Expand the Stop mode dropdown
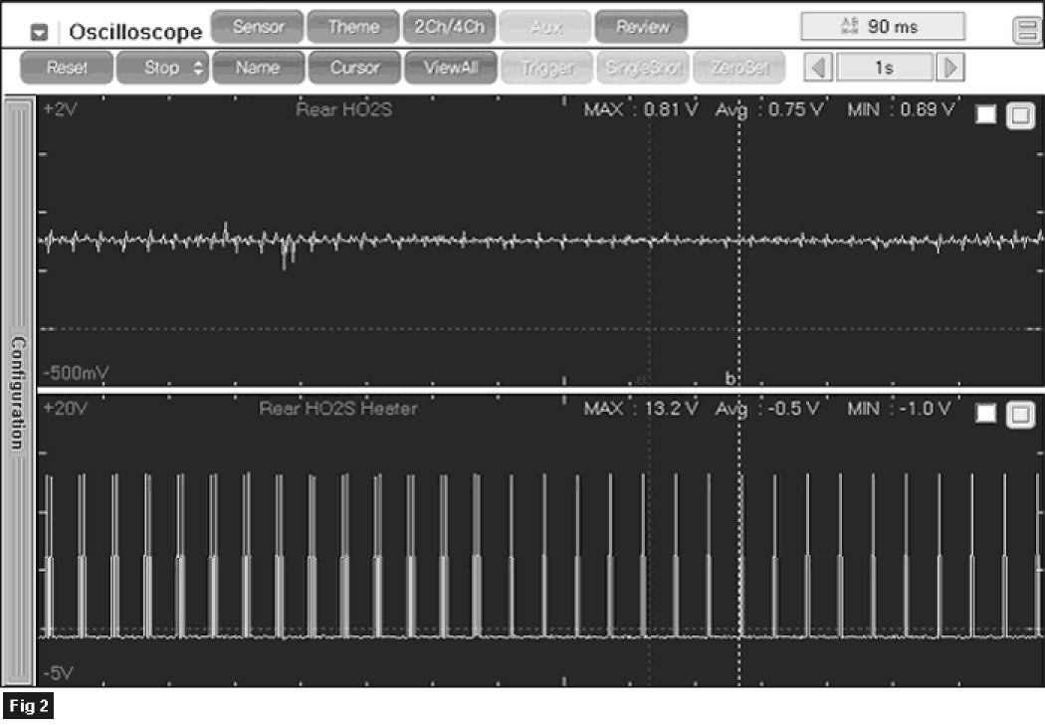The image size is (1045, 725). tap(161, 69)
